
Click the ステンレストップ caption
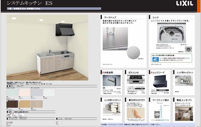pyautogui.click(x=107, y=64)
